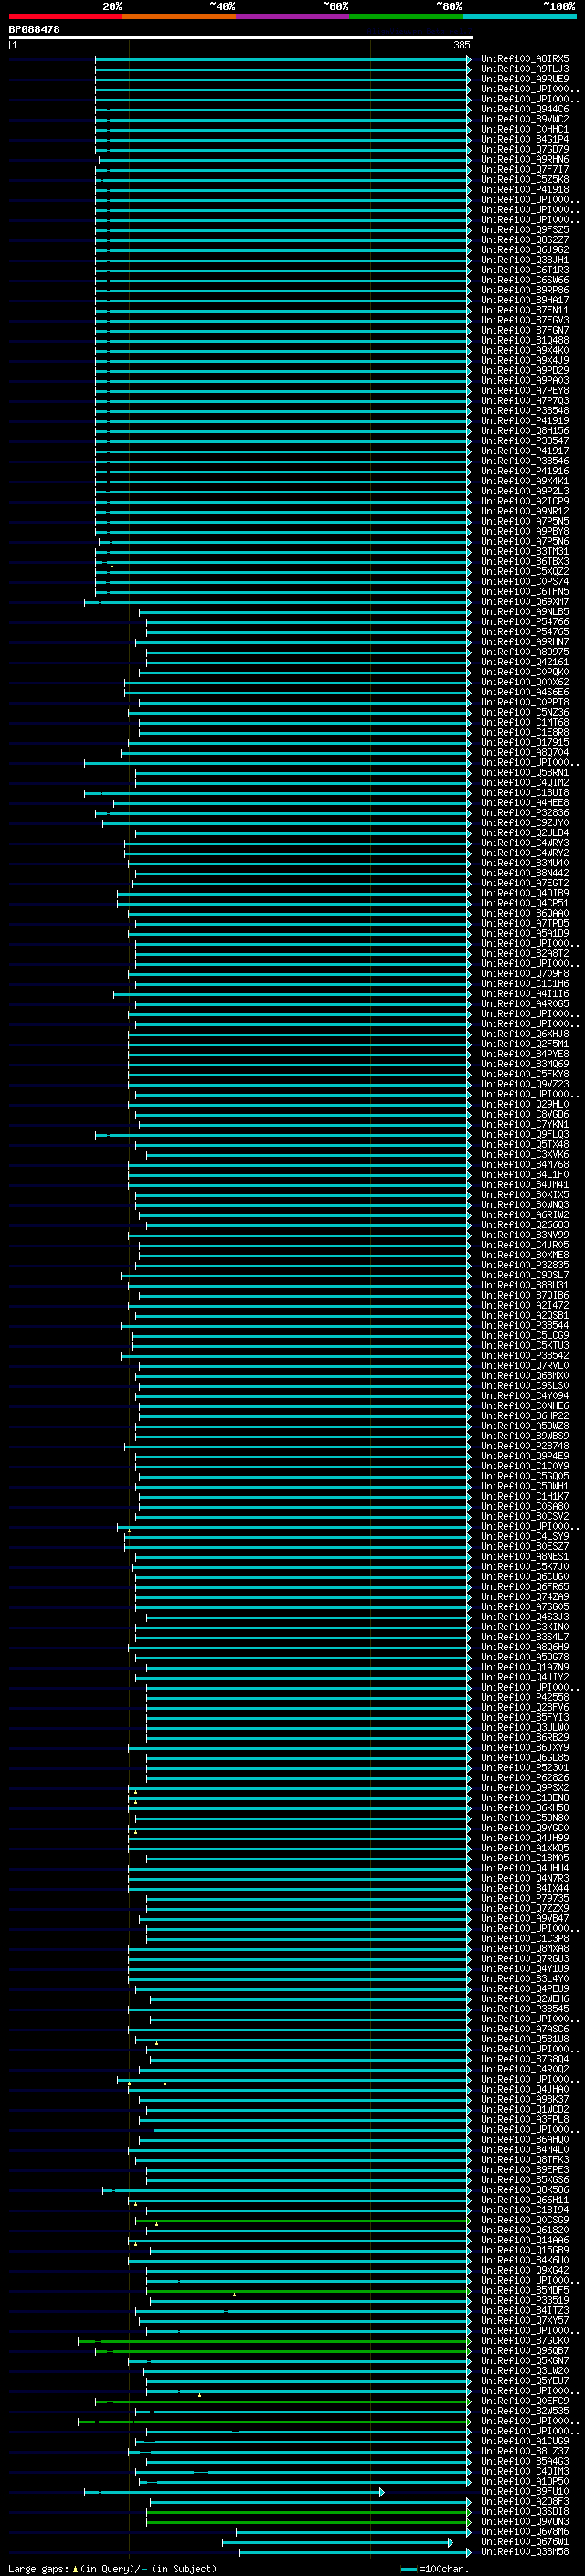Click the short alignment bar for Q676W1
The width and height of the screenshot is (585, 2576).
pos(337,2542)
